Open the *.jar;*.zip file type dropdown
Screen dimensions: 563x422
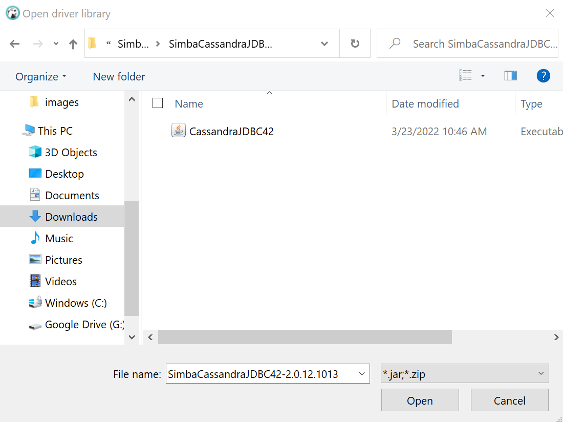point(465,373)
